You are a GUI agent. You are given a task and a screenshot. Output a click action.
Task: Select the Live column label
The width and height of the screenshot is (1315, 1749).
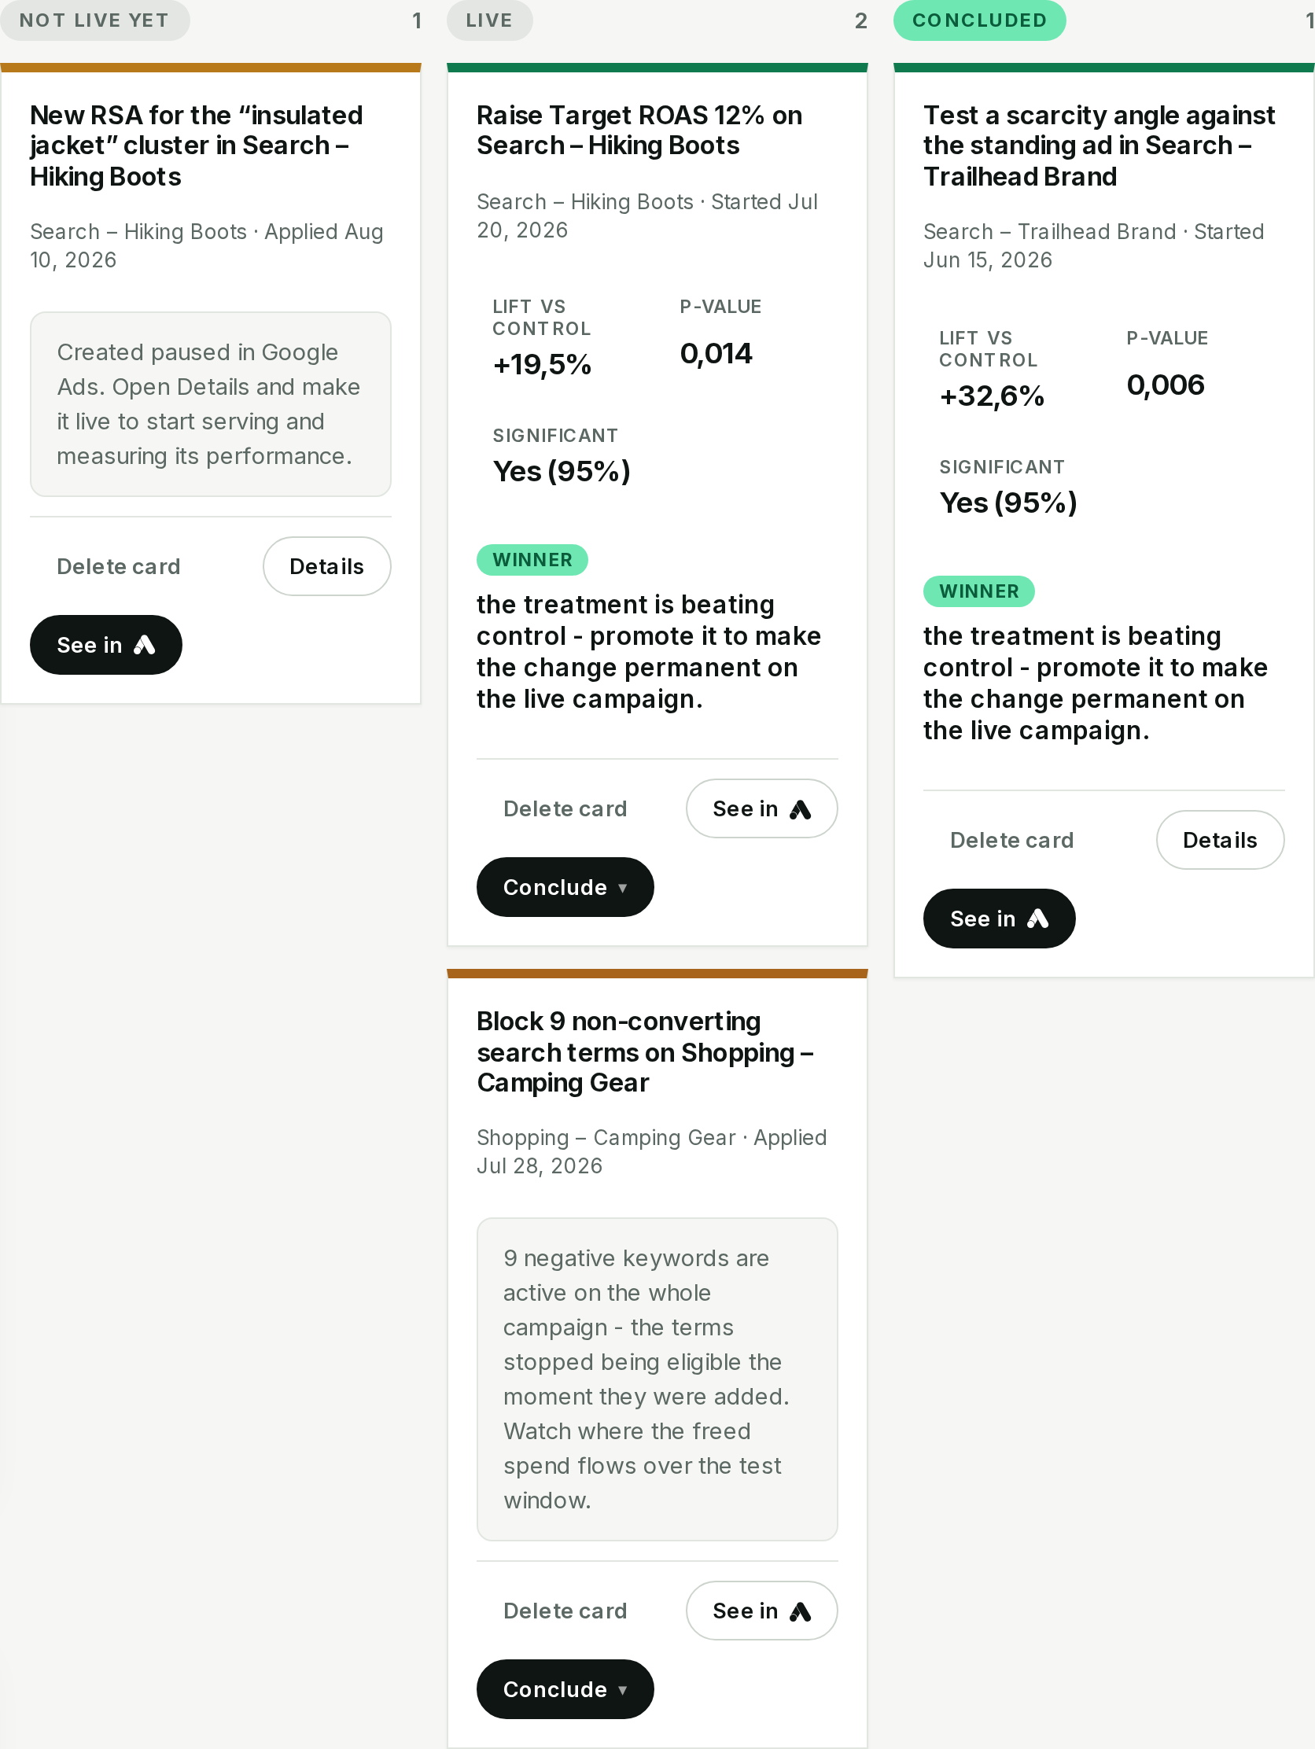[488, 20]
